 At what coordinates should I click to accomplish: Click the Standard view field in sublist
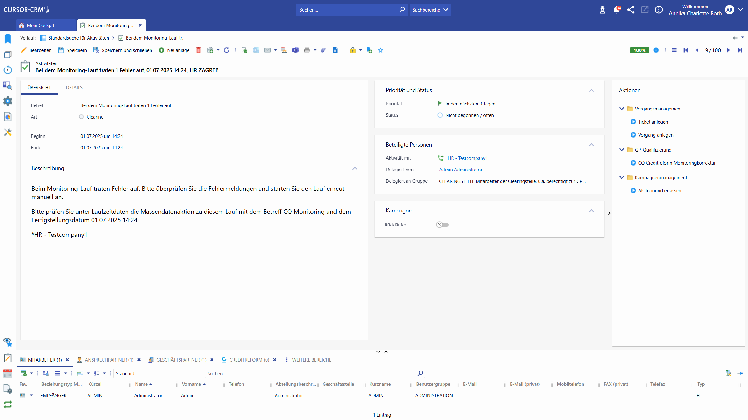tap(156, 373)
